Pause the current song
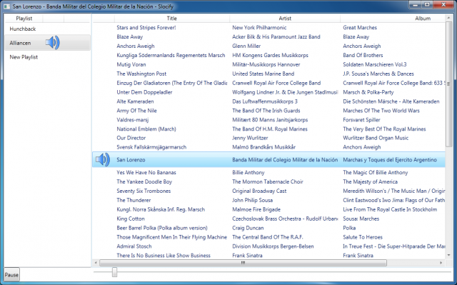 point(11,275)
